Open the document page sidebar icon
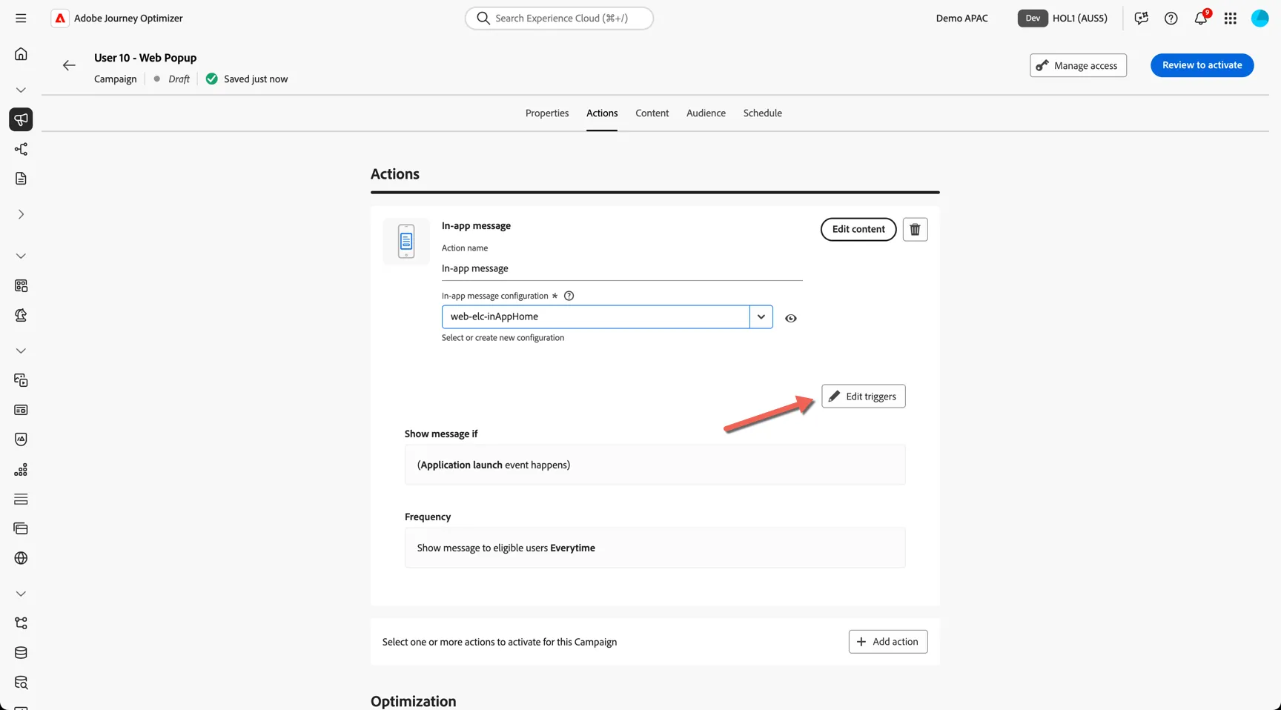Viewport: 1281px width, 710px height. 21,179
